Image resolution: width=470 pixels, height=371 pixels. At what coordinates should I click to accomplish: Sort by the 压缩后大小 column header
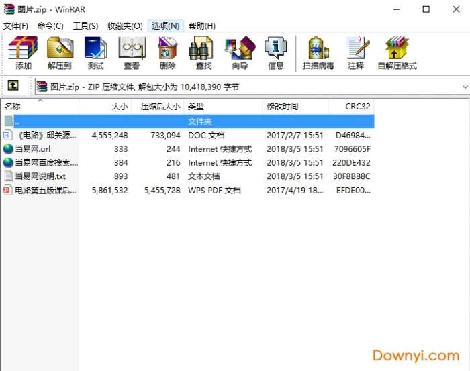pyautogui.click(x=158, y=107)
